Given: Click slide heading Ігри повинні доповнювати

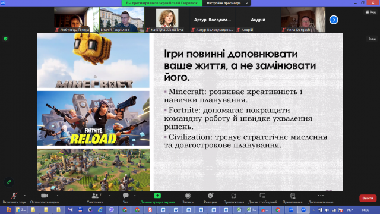Looking at the screenshot, I should tap(240, 65).
